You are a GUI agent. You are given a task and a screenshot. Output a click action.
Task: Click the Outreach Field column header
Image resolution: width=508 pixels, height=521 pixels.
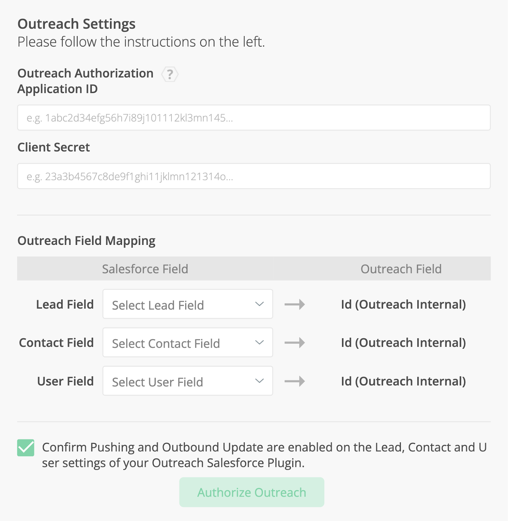[x=401, y=269]
